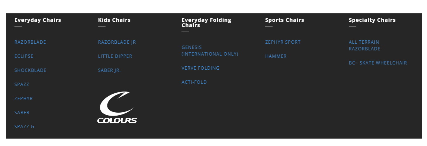The width and height of the screenshot is (427, 146).
Task: Open the Spazz chair link
Action: [22, 84]
